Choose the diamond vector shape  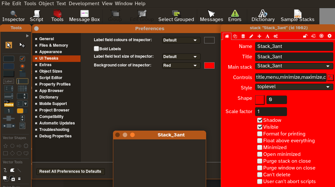[x=12, y=153]
